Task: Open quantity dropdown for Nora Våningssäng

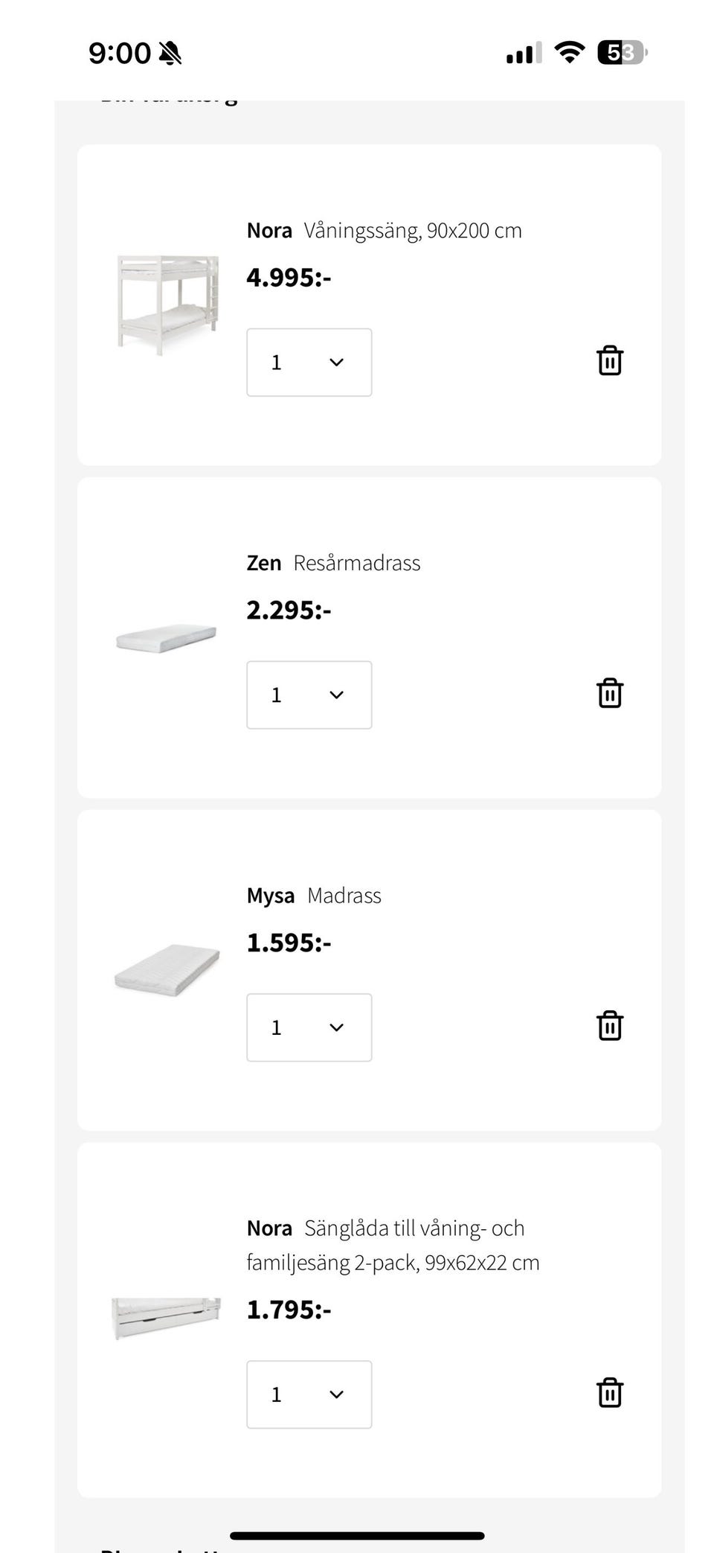Action: click(309, 363)
